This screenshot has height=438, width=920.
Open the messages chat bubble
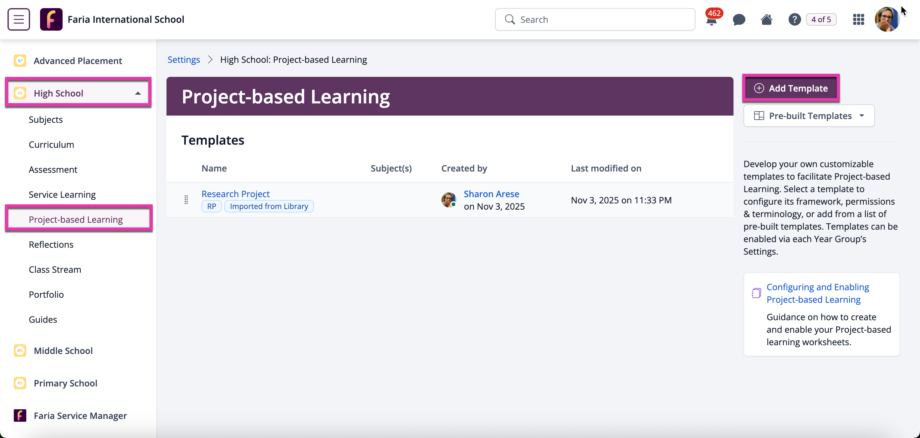pos(739,20)
